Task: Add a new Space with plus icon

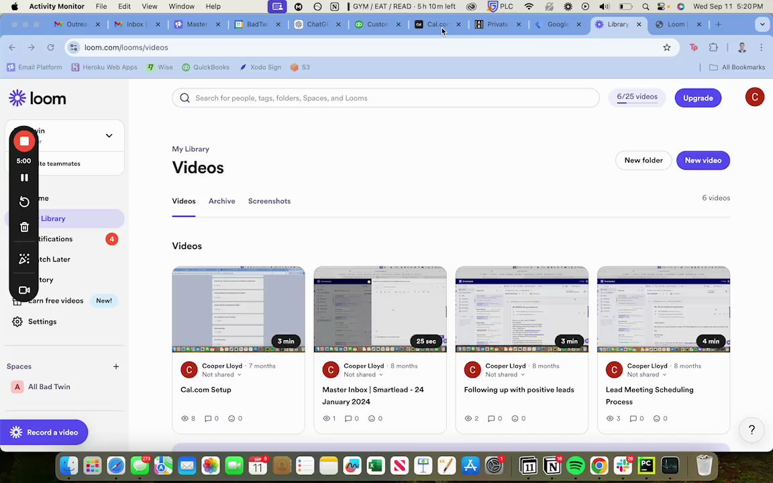Action: [x=116, y=366]
